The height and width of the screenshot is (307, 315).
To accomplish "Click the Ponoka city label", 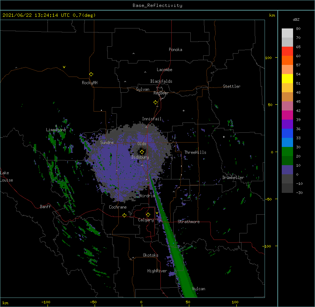I will (x=175, y=50).
